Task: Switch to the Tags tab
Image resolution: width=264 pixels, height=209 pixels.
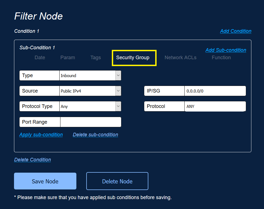Action: pyautogui.click(x=96, y=58)
